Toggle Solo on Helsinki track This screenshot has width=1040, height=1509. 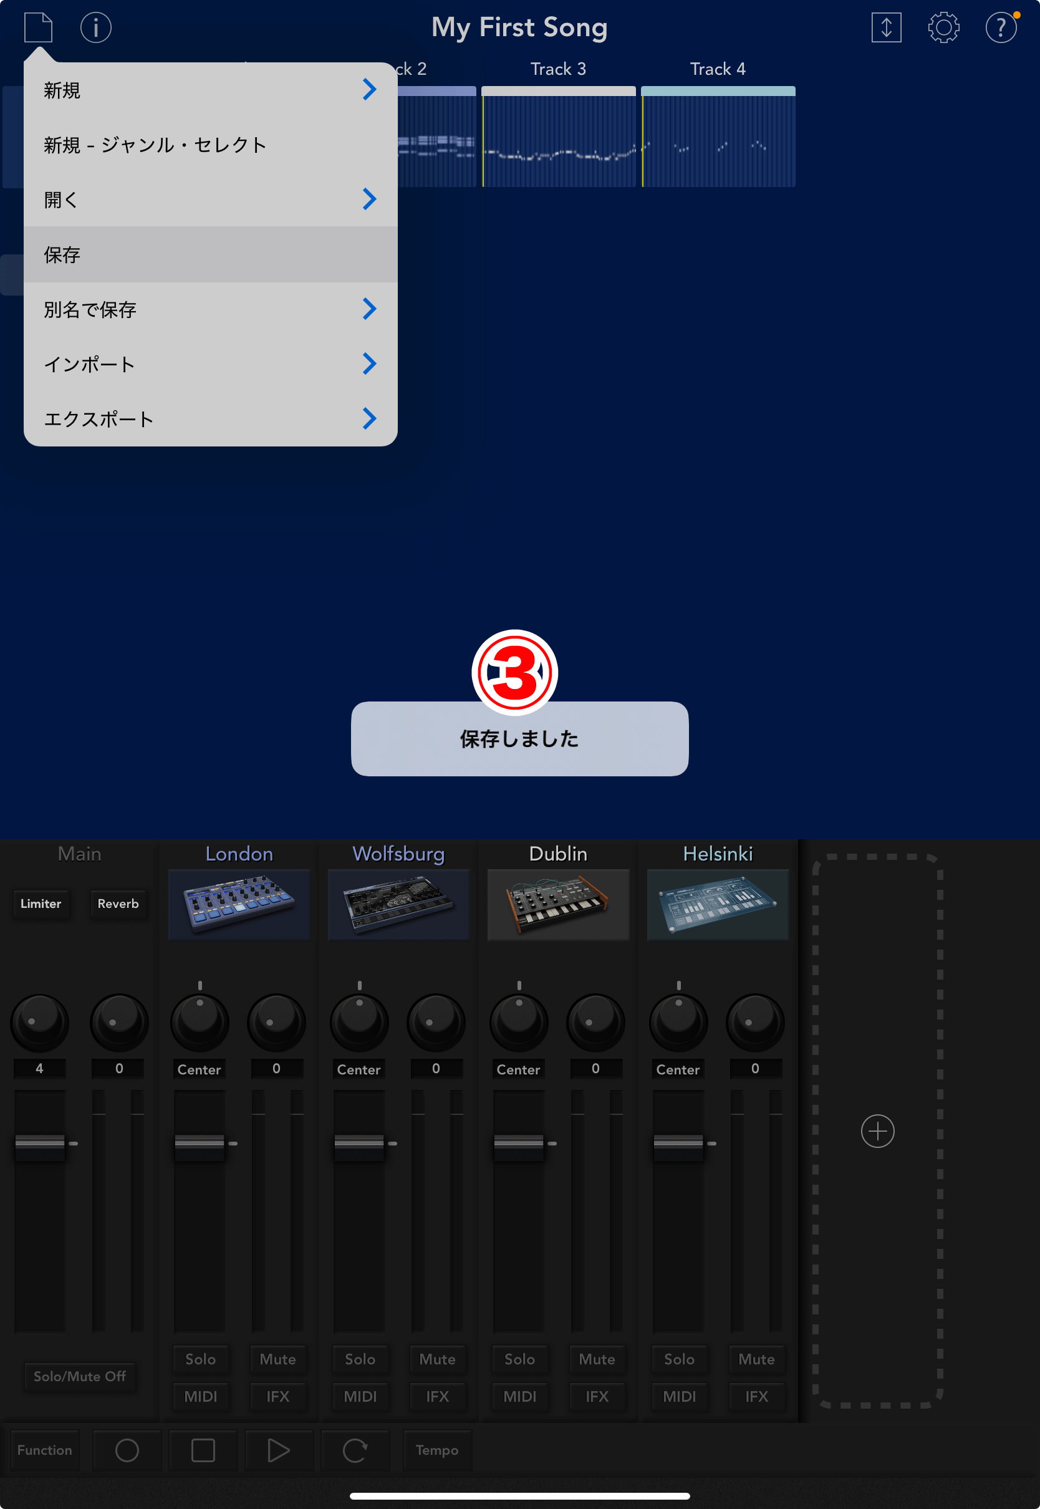680,1359
